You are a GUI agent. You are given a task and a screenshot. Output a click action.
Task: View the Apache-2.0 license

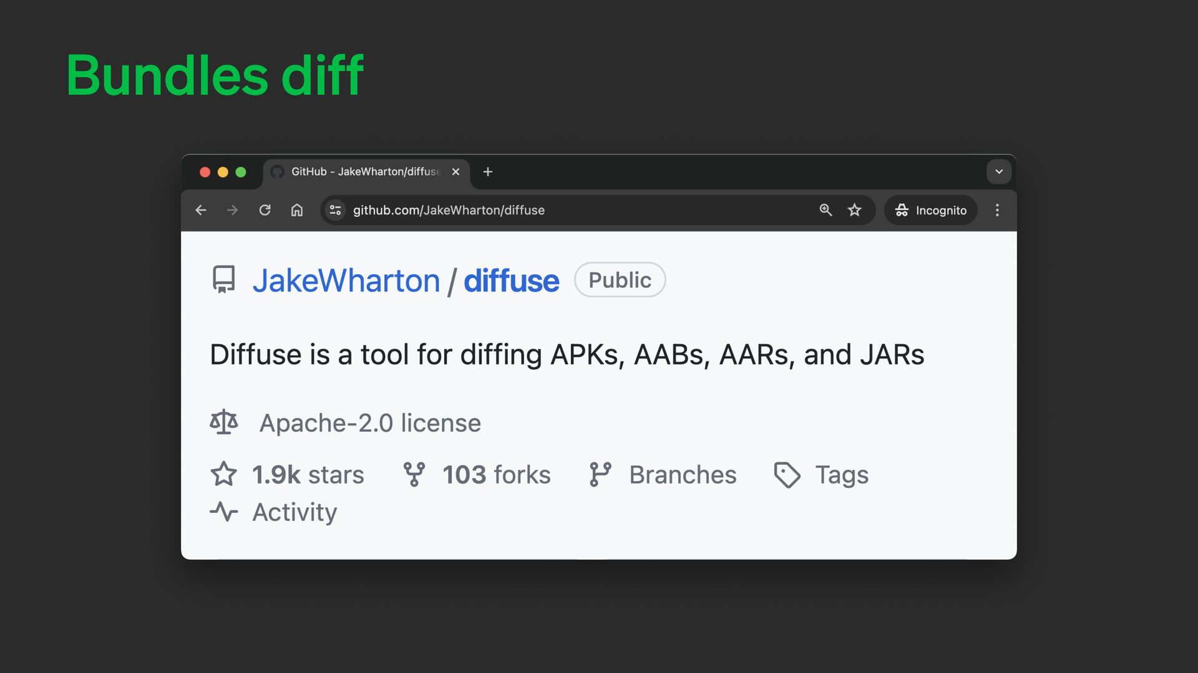pyautogui.click(x=369, y=423)
